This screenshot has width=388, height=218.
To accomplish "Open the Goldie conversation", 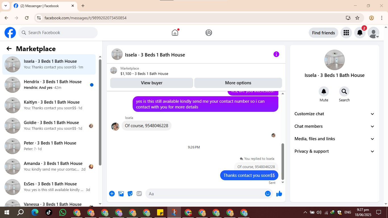I will (x=49, y=126).
